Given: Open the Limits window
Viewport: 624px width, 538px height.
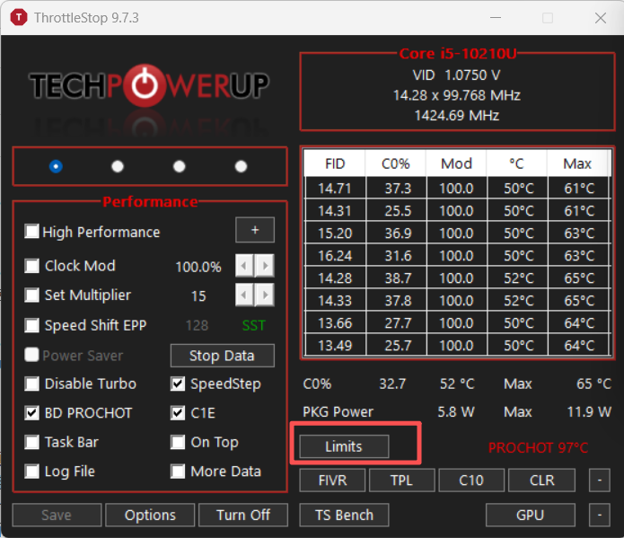Looking at the screenshot, I should pyautogui.click(x=344, y=446).
